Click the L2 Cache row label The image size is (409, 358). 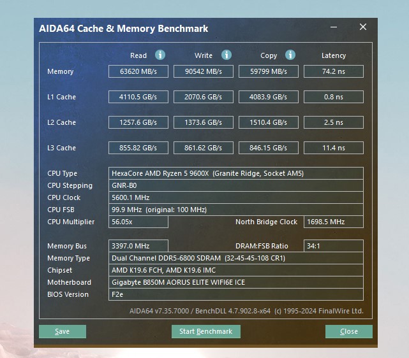(x=61, y=122)
